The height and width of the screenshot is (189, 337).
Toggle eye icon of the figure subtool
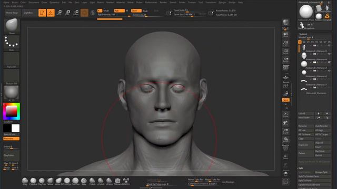[329, 46]
